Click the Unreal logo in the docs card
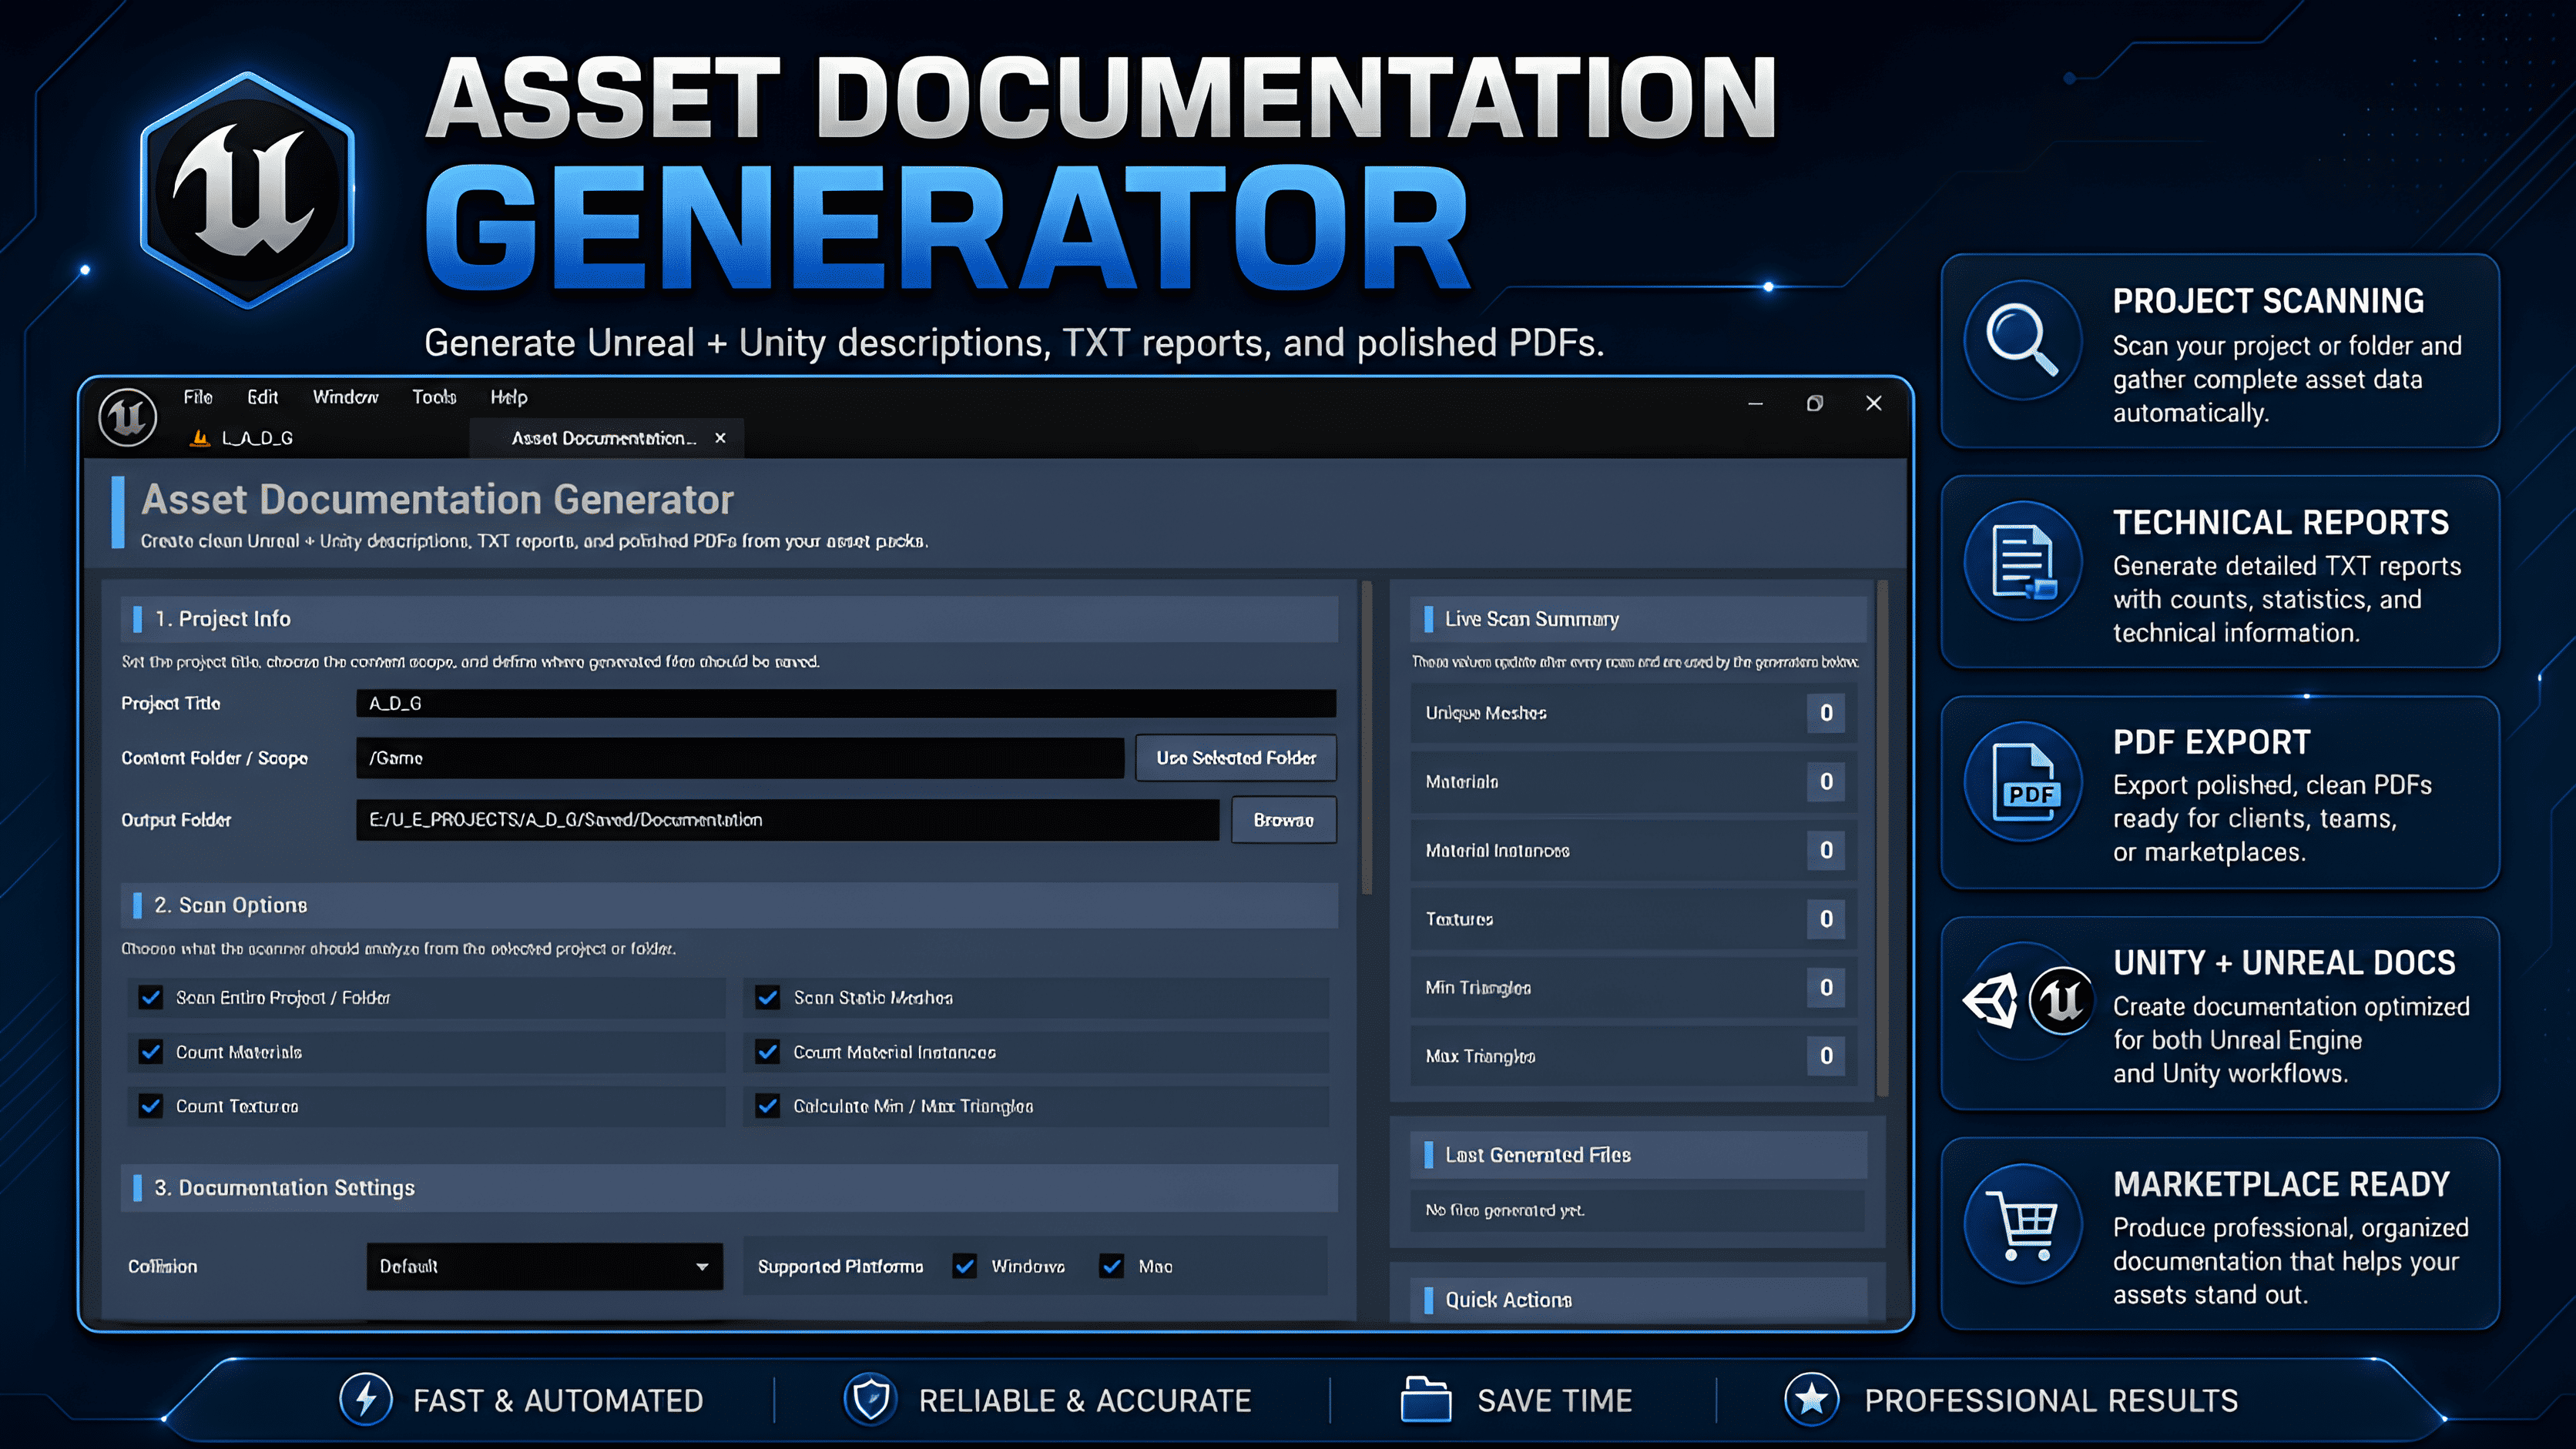The width and height of the screenshot is (2576, 1449). pos(2061,1000)
